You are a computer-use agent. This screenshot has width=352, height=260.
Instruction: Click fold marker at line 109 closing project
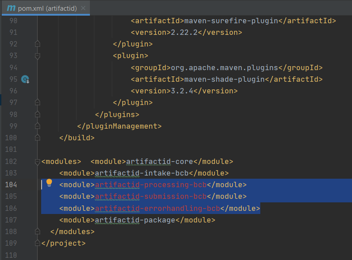click(38, 243)
